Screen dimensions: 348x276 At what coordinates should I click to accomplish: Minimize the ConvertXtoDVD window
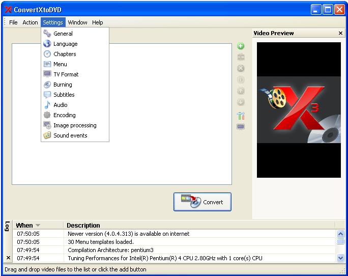(x=315, y=10)
